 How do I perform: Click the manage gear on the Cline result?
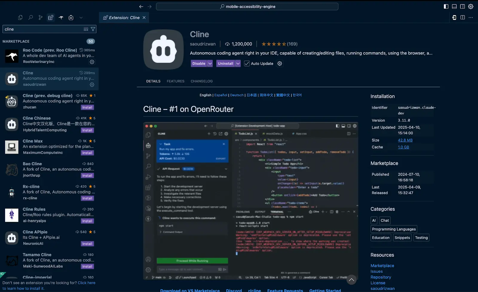point(92,84)
